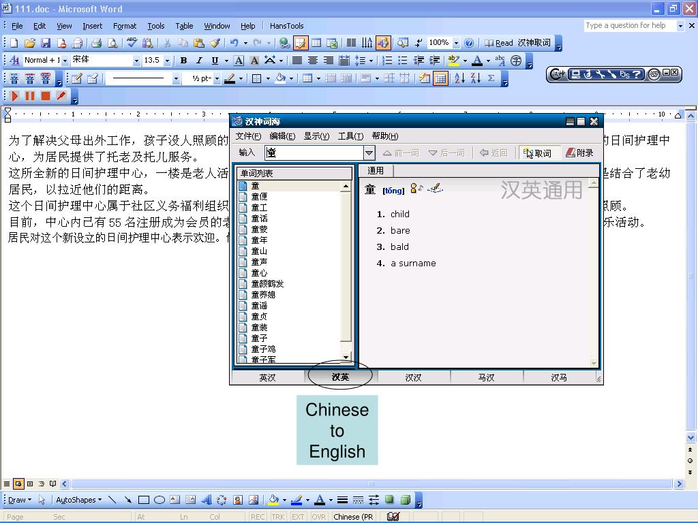The image size is (698, 523).
Task: Click the Stop square button
Action: (46, 96)
